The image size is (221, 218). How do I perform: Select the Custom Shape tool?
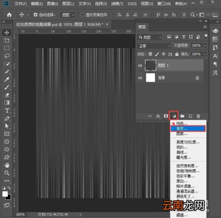pyautogui.click(x=7, y=157)
